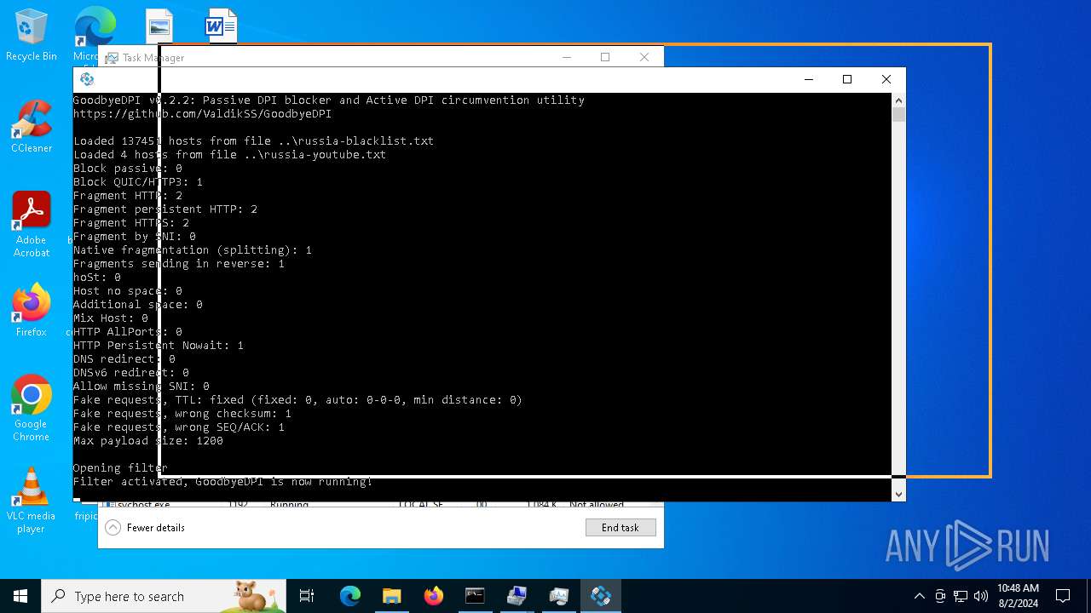Click in the Type here to search box
This screenshot has height=613, width=1091.
162,596
